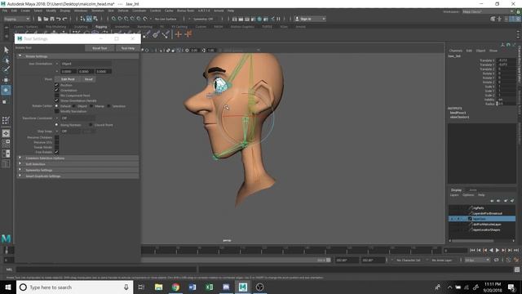The width and height of the screenshot is (522, 294).
Task: Open Discord from the taskbar
Action: tap(226, 287)
